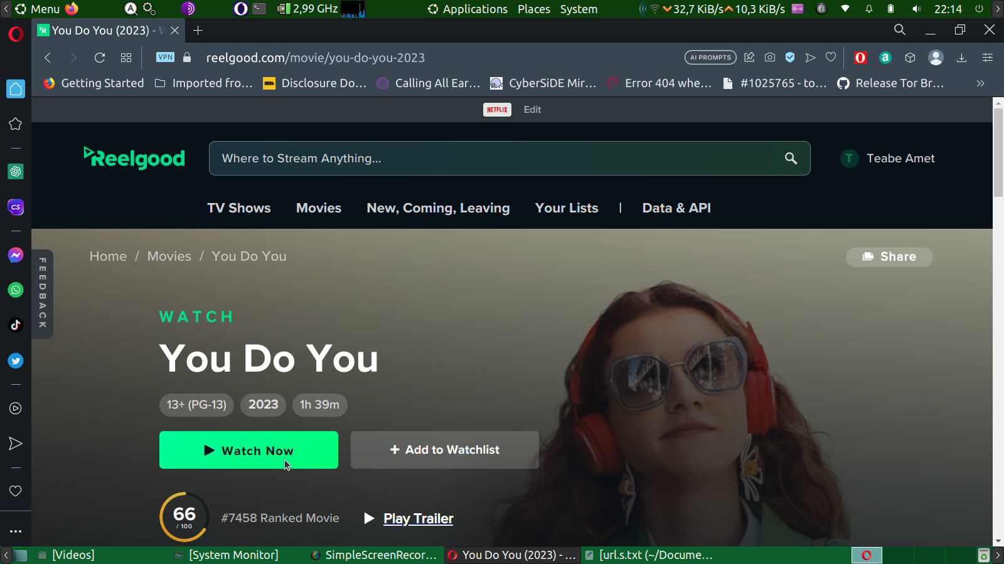
Task: Click the vertical page scrollbar thumb
Action: point(998,153)
